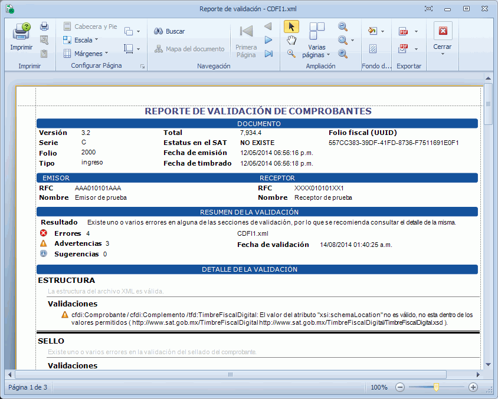Click the window resize grip

(x=489, y=390)
